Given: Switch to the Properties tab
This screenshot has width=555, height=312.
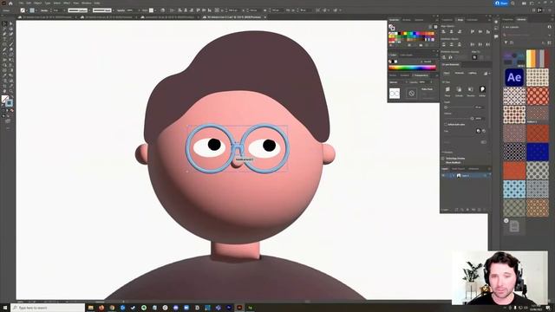Looking at the screenshot, I should pos(507,19).
